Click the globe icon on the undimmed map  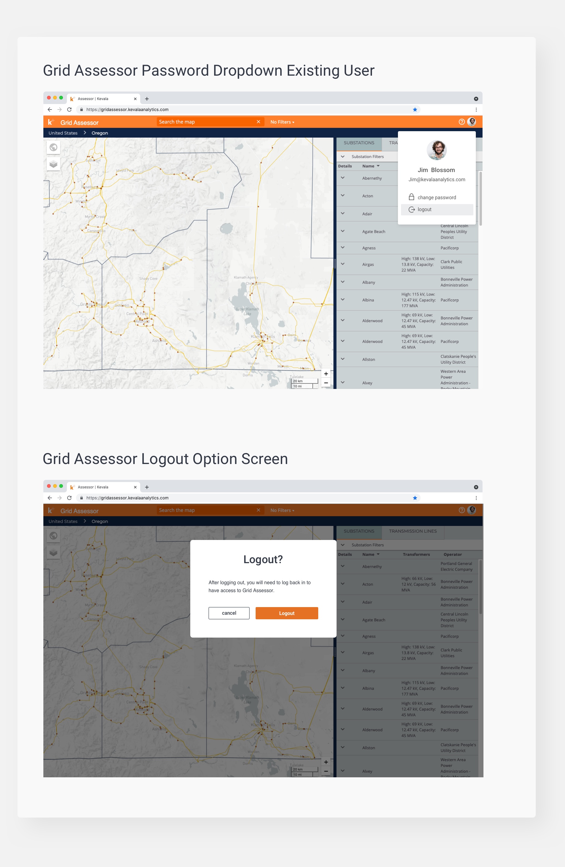click(53, 148)
